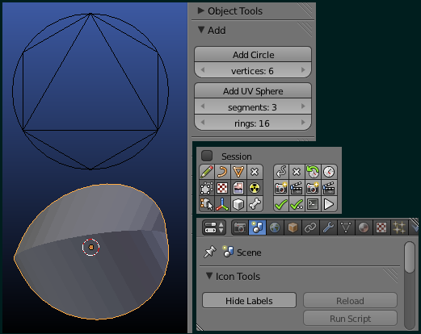Open the image landscape page icon
This screenshot has width=421, height=334.
[x=238, y=188]
